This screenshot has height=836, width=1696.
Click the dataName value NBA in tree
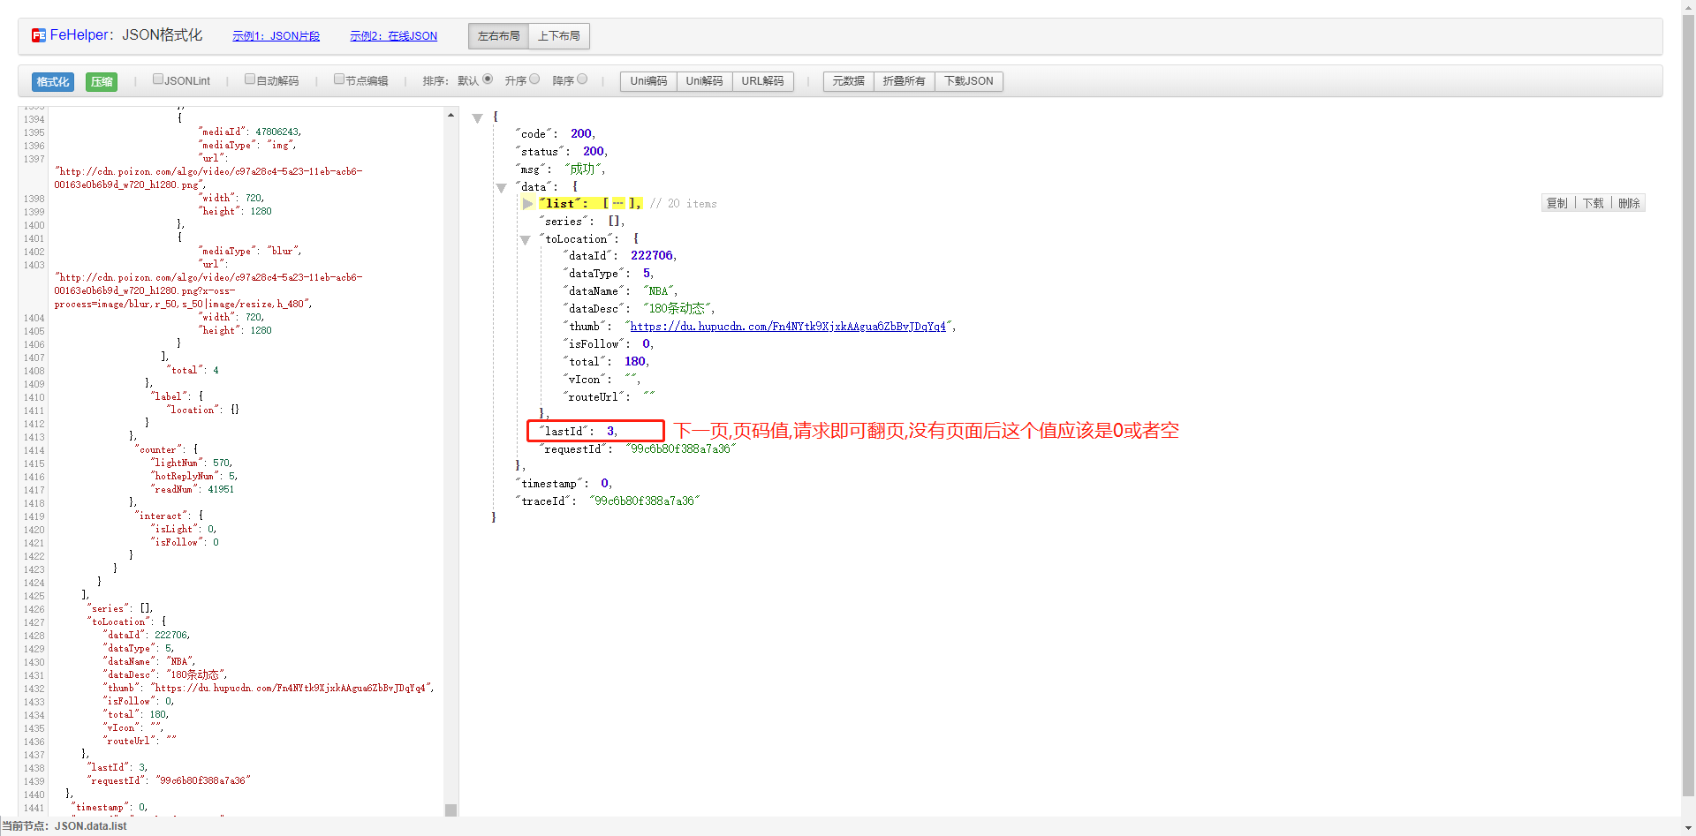point(659,291)
